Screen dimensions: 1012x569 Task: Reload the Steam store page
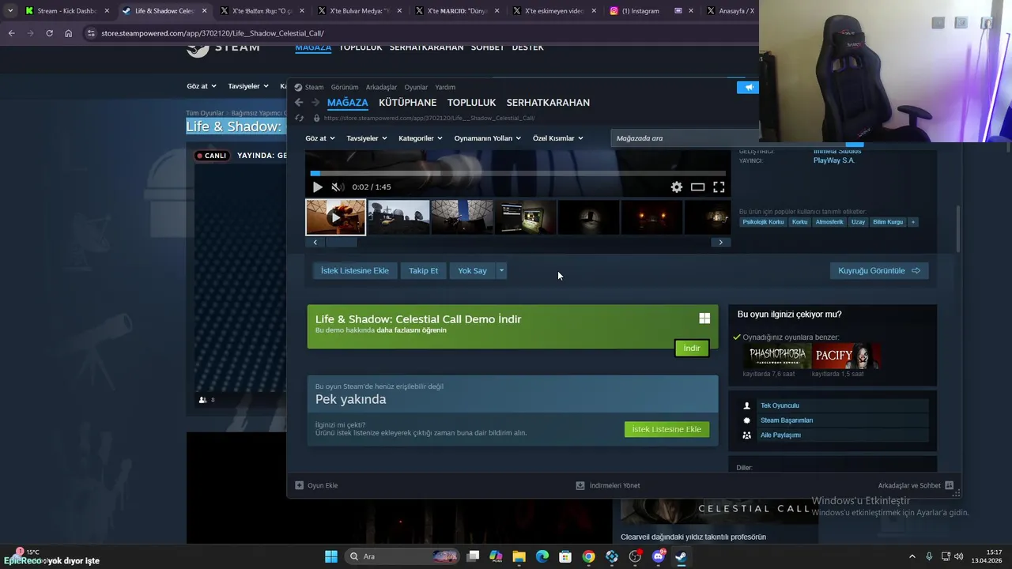click(x=300, y=119)
